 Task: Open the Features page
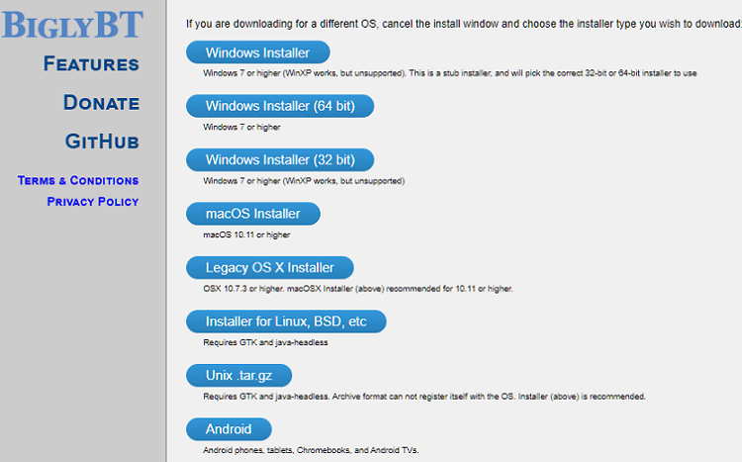91,64
